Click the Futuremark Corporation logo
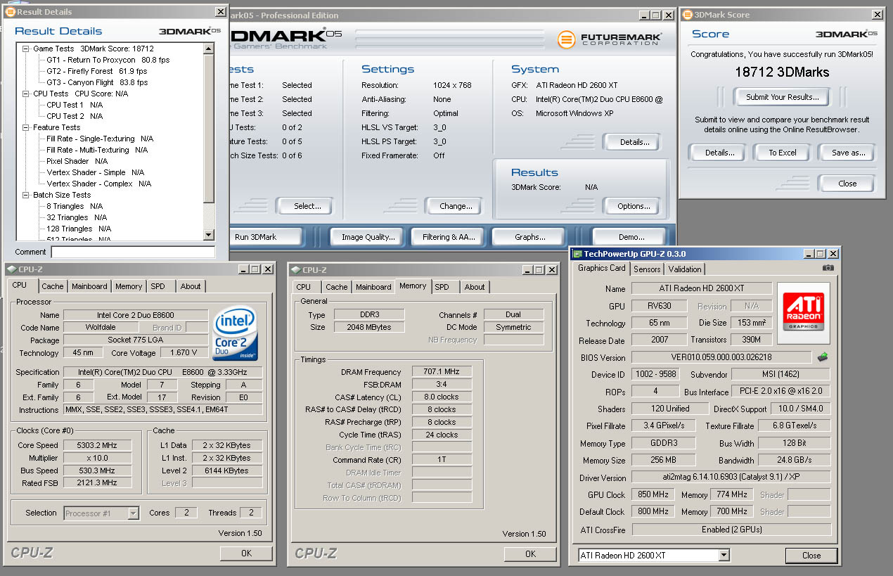This screenshot has height=576, width=893. [x=610, y=40]
